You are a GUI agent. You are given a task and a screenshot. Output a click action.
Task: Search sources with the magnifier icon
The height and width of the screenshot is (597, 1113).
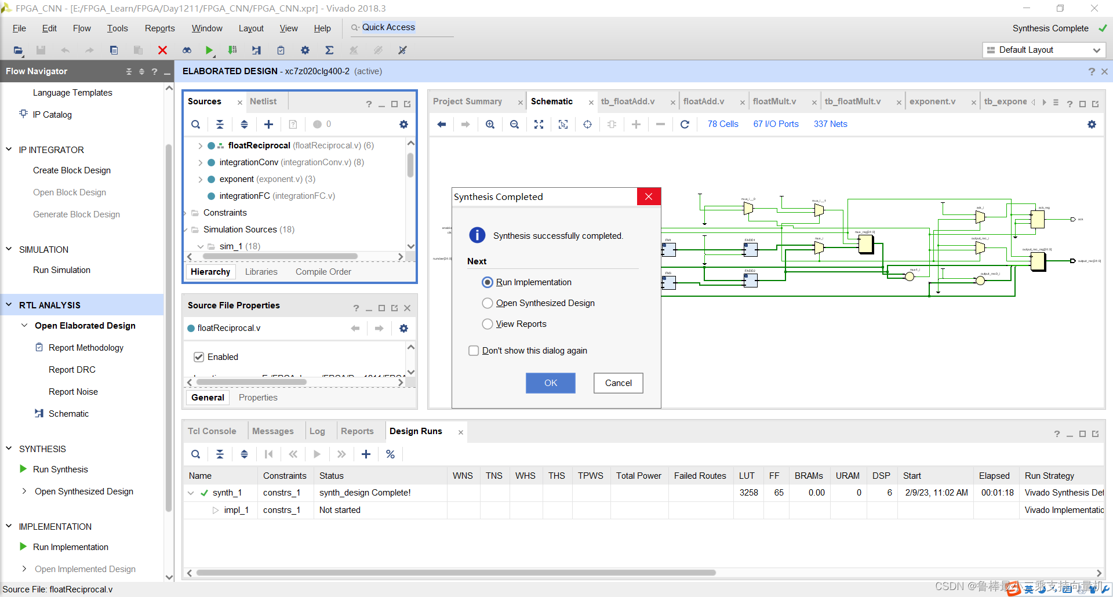coord(196,124)
